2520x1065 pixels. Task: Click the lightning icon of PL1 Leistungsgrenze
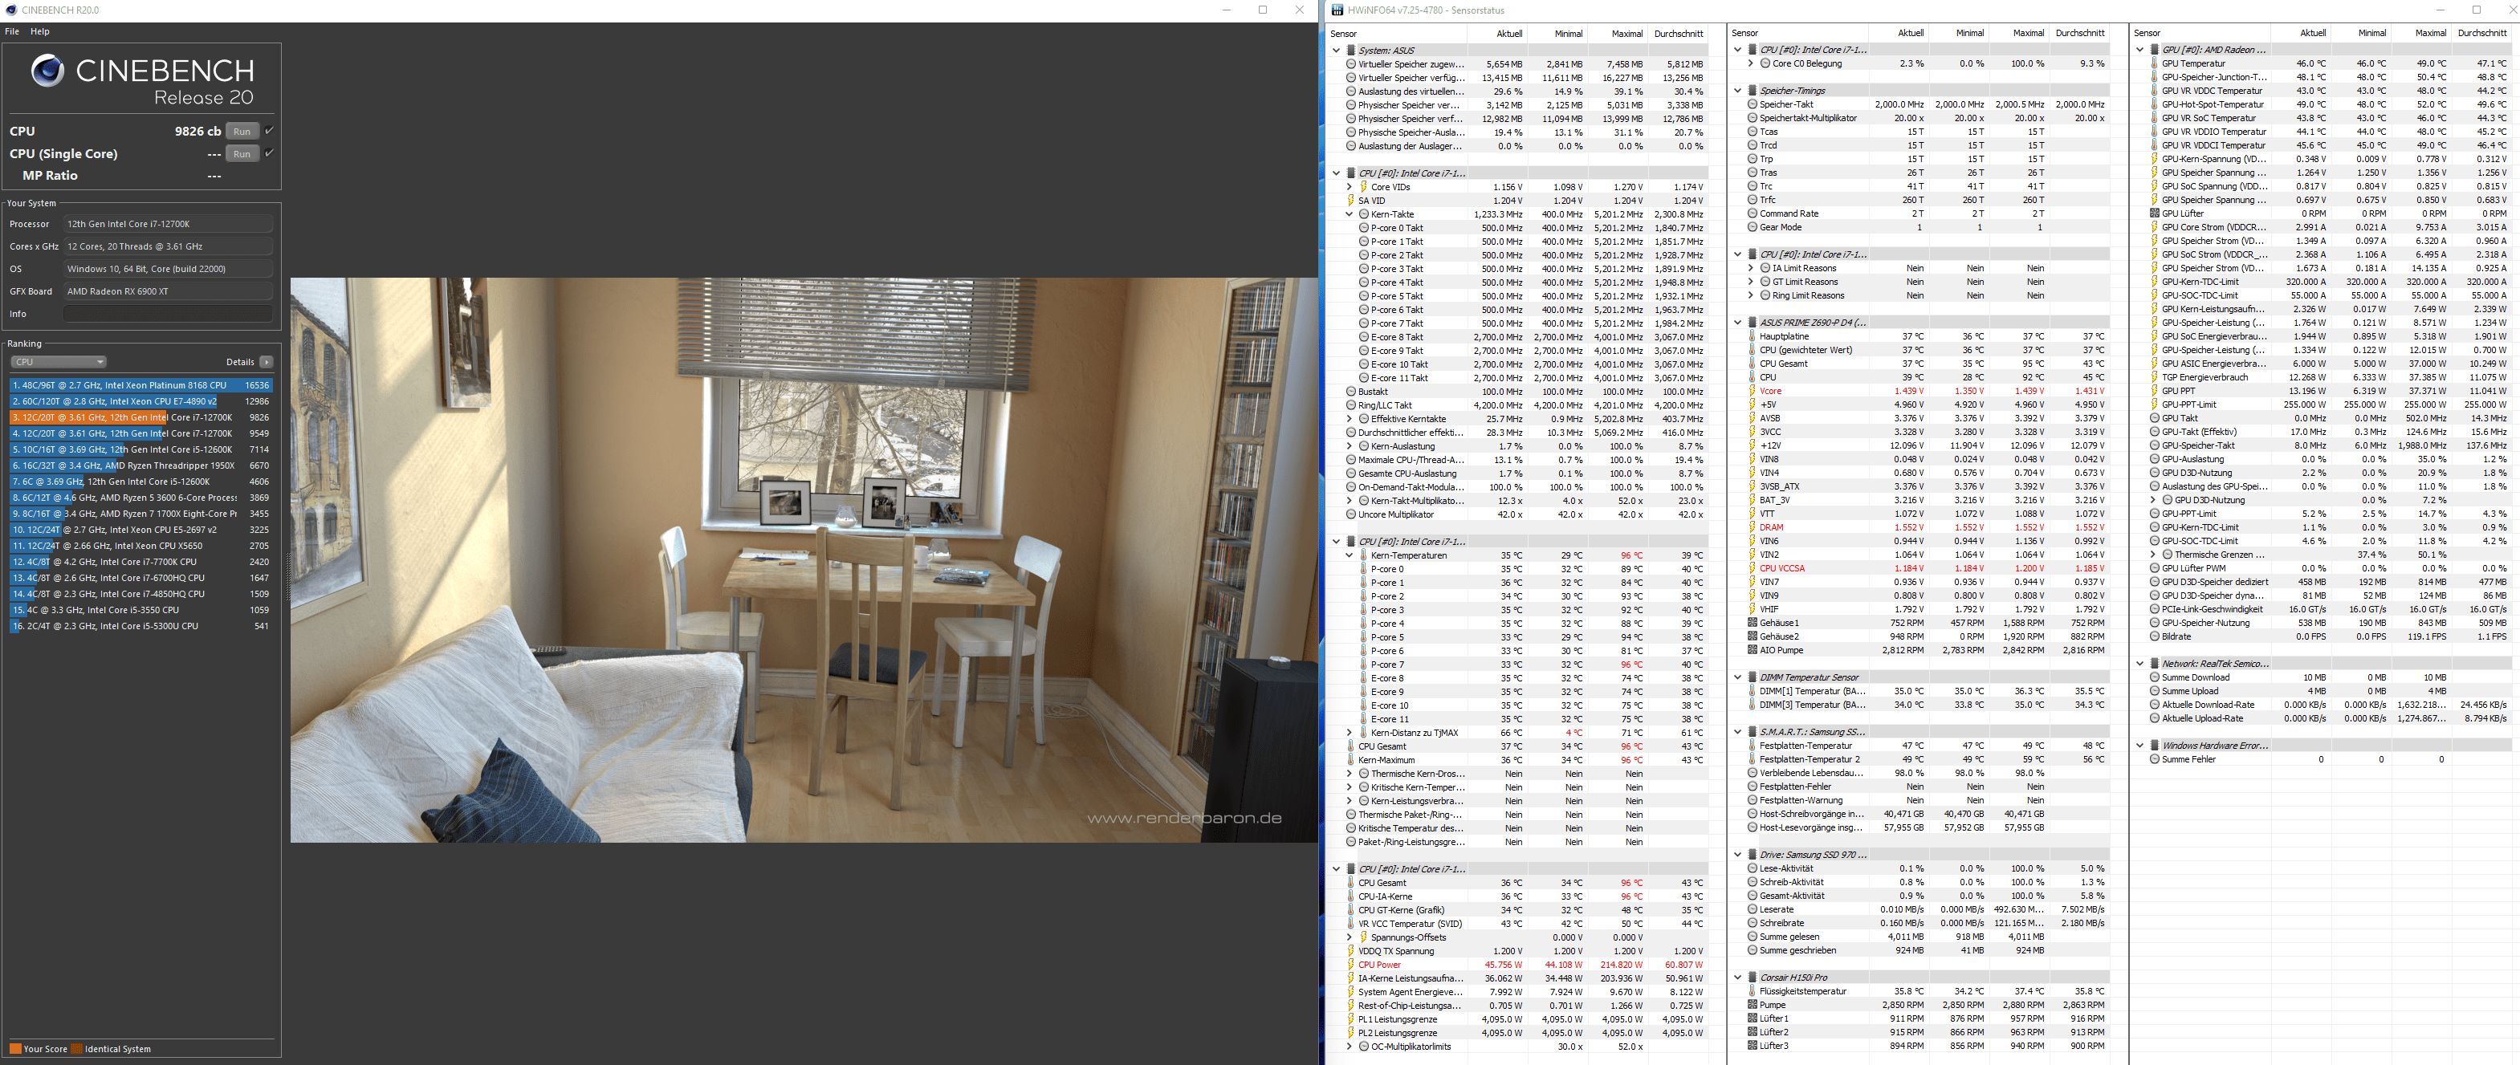click(1351, 1019)
